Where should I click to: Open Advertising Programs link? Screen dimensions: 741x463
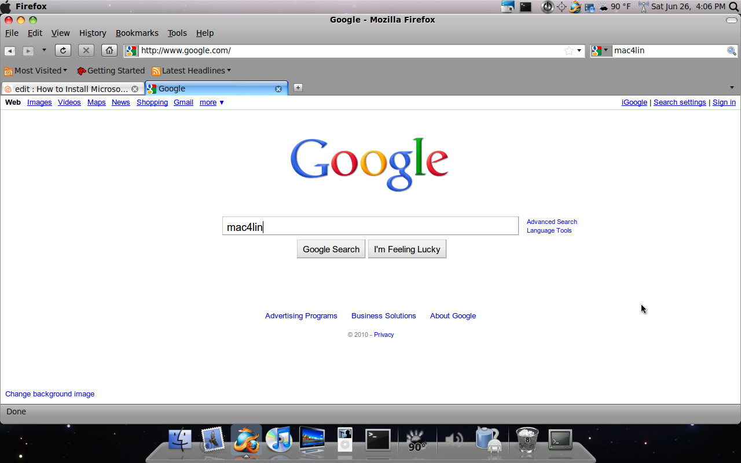pyautogui.click(x=301, y=315)
